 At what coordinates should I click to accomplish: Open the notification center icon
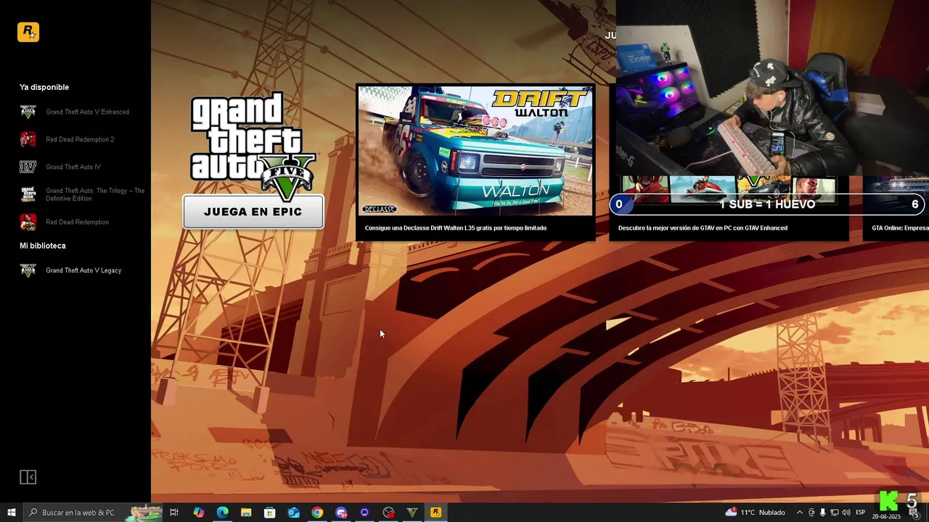point(914,513)
